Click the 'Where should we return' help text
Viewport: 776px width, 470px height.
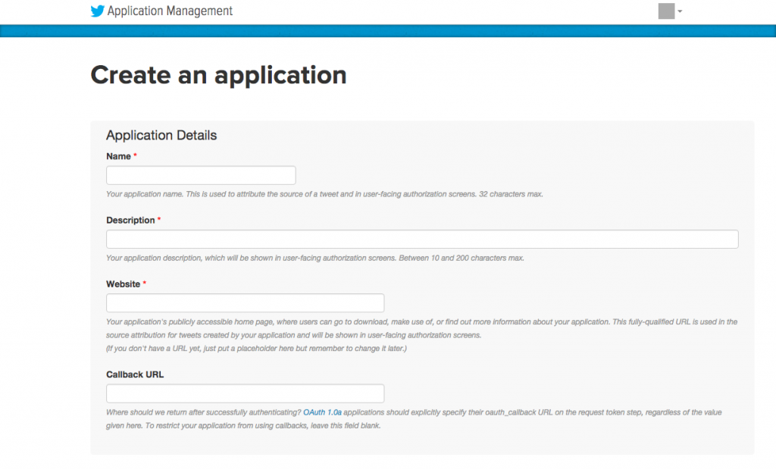coord(414,419)
